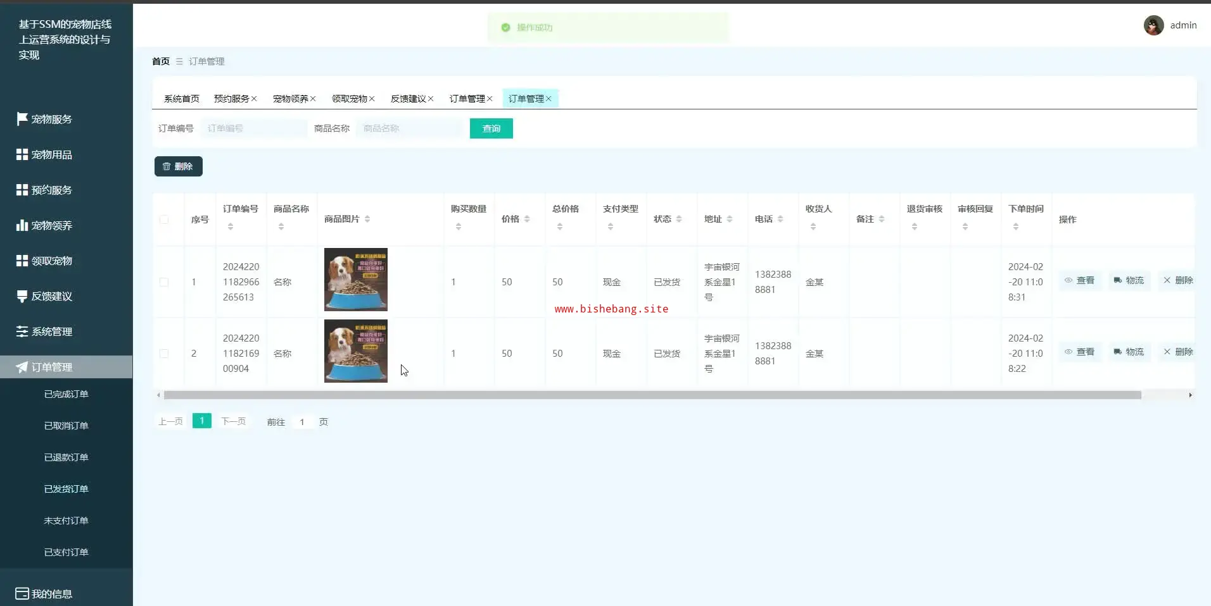The height and width of the screenshot is (606, 1211).
Task: Switch to the 领取宠物 tab
Action: tap(350, 99)
